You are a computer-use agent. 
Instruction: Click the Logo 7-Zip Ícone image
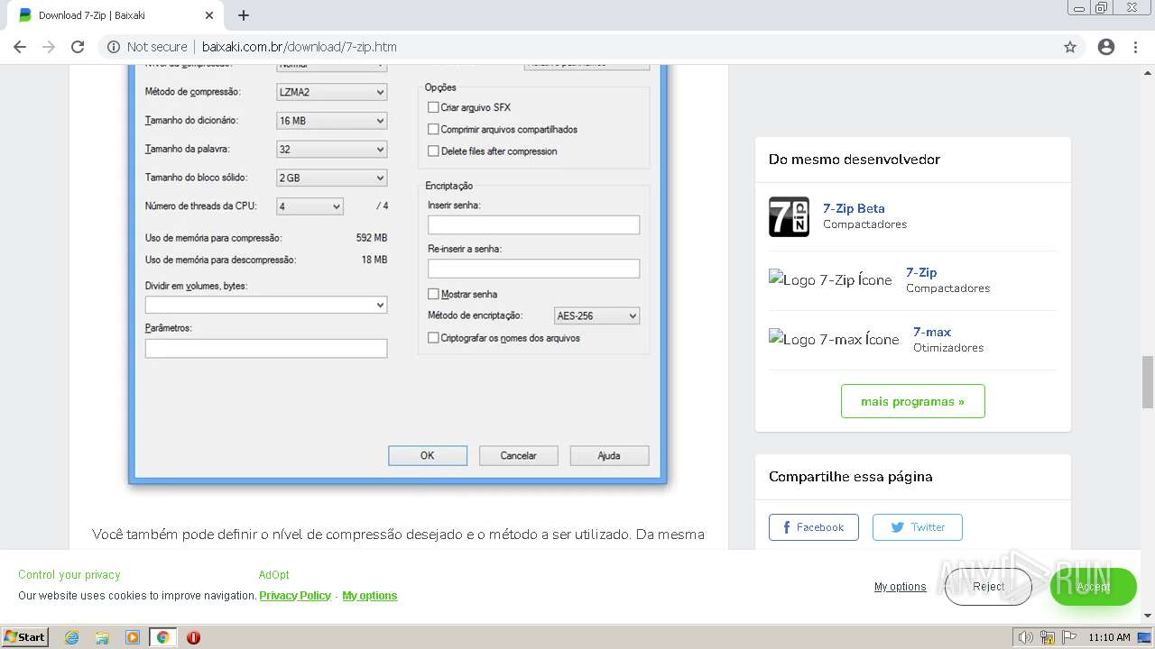click(x=830, y=280)
